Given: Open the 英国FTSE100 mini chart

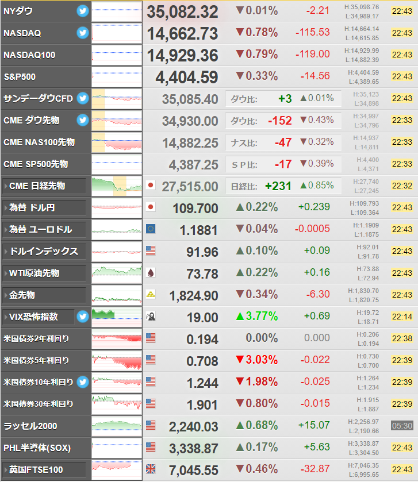Looking at the screenshot, I should point(117,470).
